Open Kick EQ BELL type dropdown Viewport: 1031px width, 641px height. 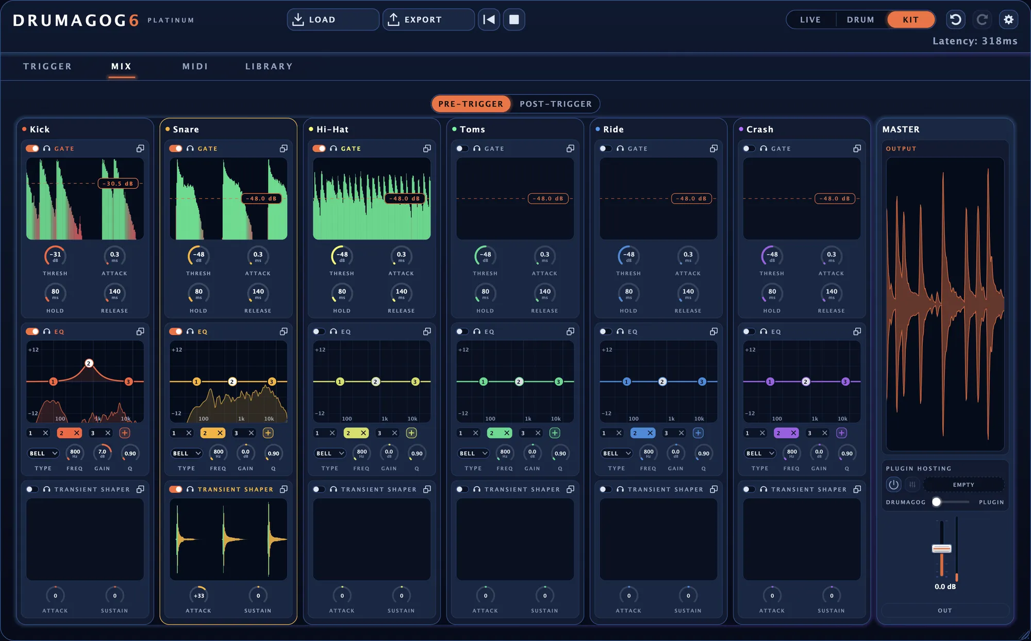tap(43, 454)
